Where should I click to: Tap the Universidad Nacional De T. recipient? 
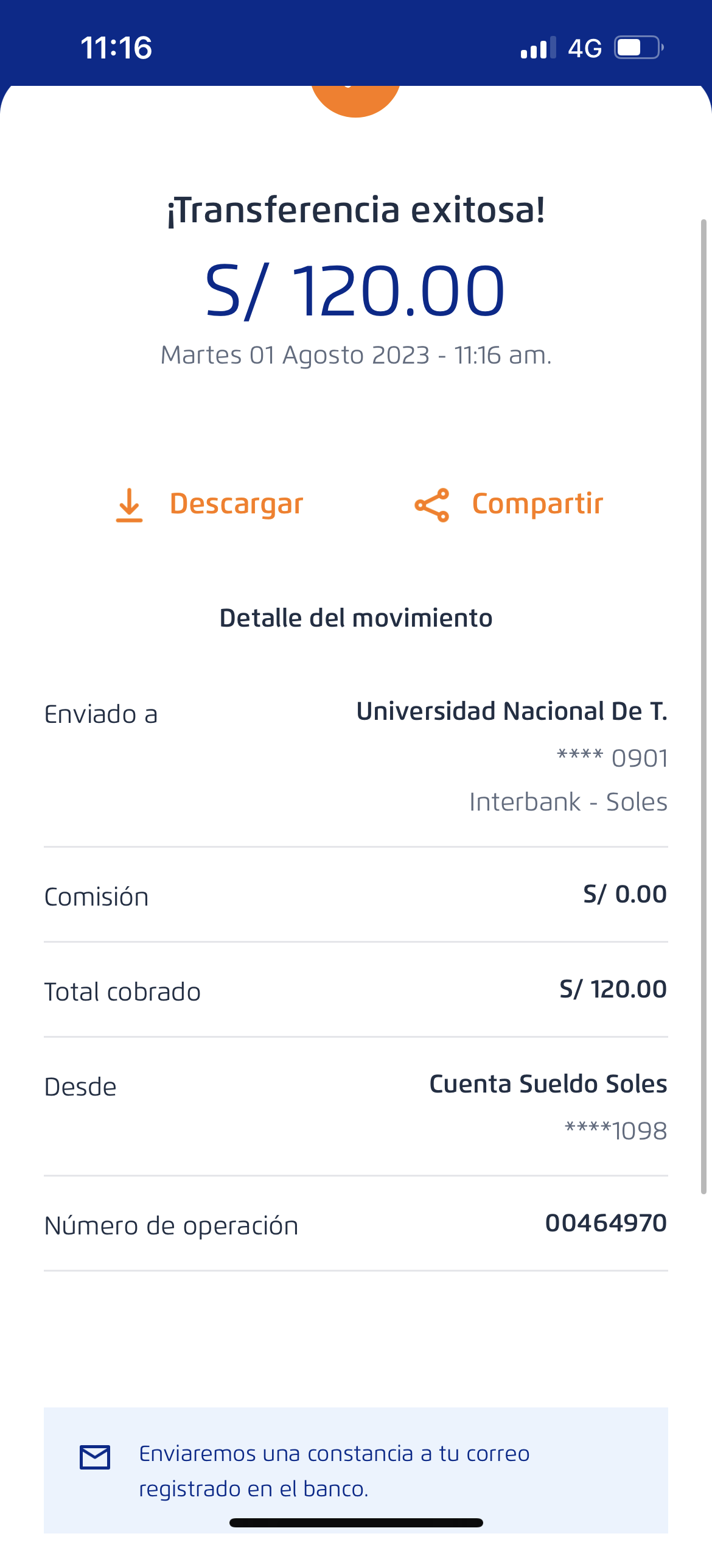[x=511, y=711]
